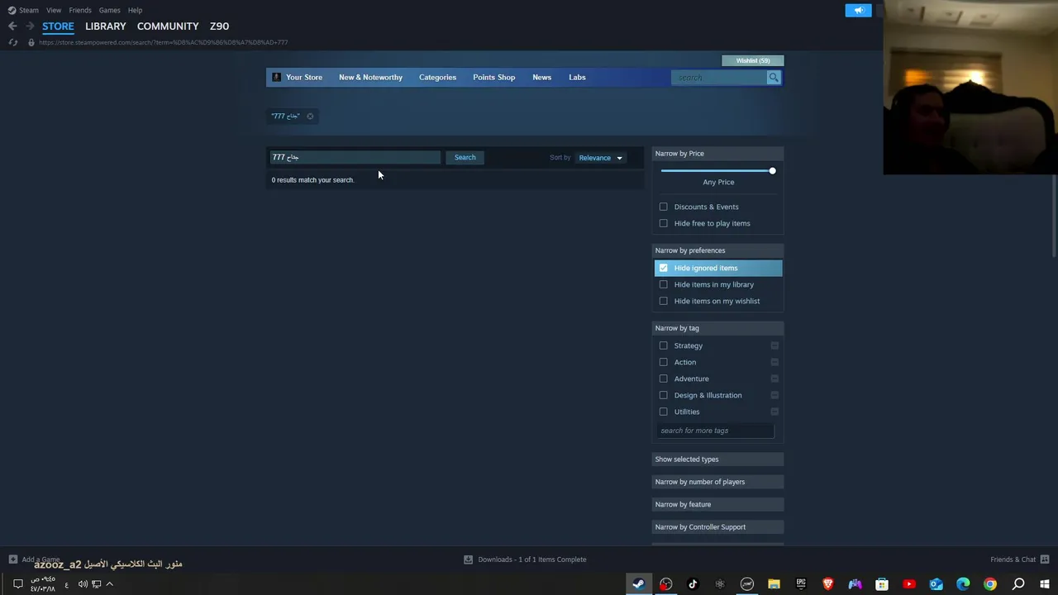Open the Sort by Relevance dropdown
Screen dimensions: 1058x595
tap(601, 158)
